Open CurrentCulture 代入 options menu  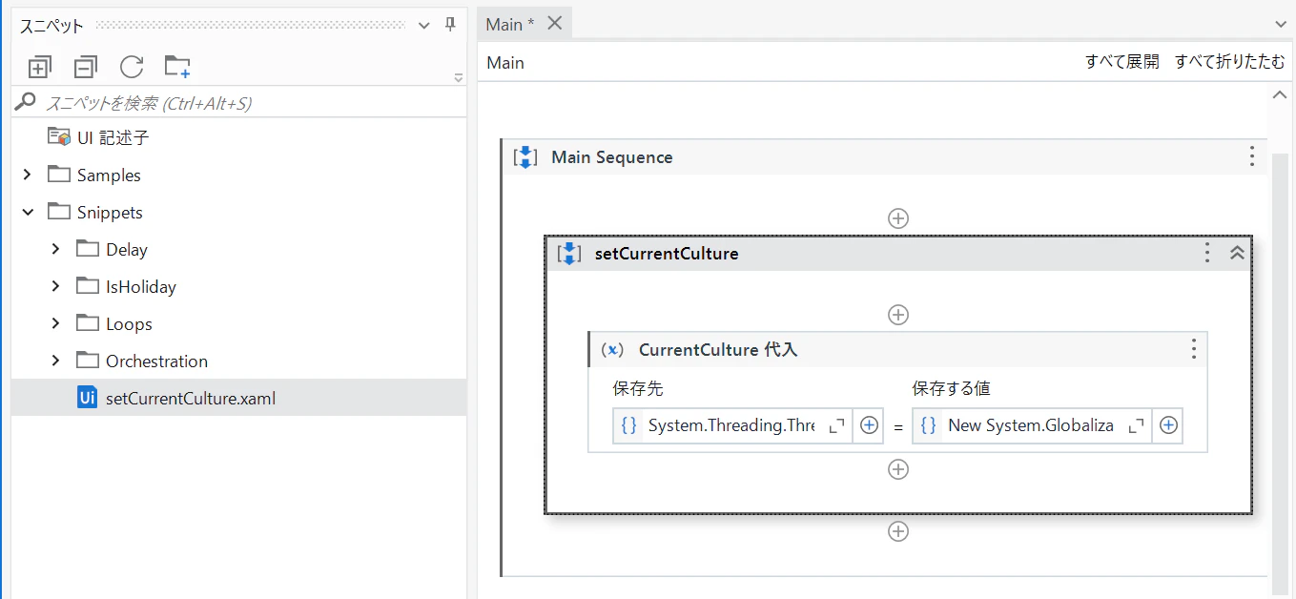click(1193, 349)
